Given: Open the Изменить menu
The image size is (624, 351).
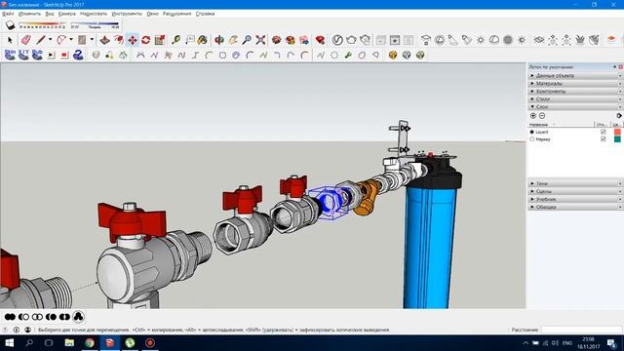Looking at the screenshot, I should pyautogui.click(x=29, y=14).
